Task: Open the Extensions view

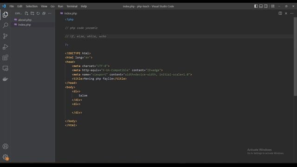Action: point(5,58)
